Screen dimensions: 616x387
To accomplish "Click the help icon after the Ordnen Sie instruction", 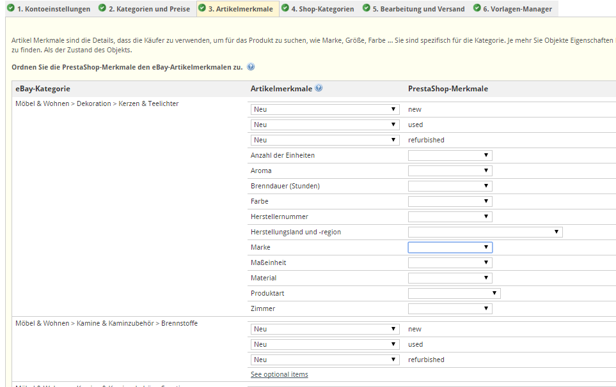I will point(251,66).
